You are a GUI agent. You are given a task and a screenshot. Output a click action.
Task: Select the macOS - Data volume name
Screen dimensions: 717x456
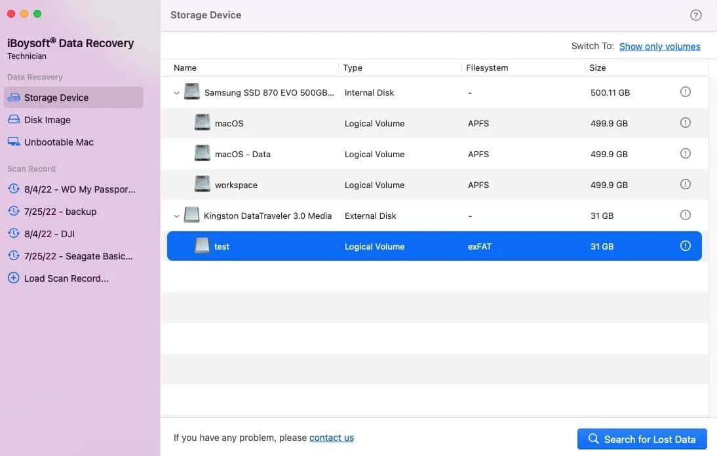(242, 155)
